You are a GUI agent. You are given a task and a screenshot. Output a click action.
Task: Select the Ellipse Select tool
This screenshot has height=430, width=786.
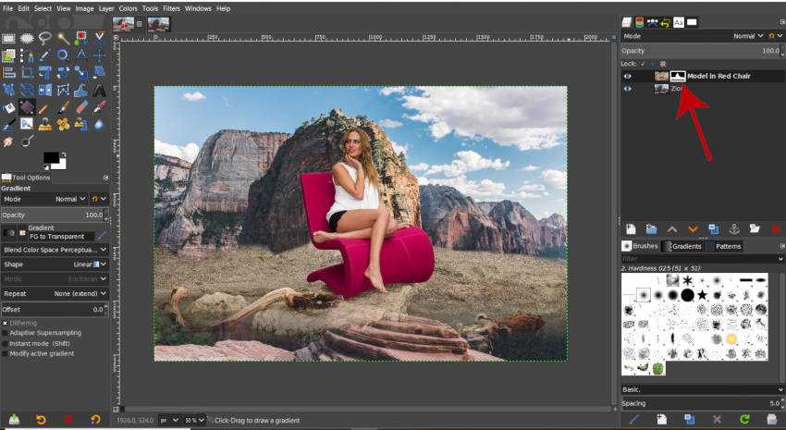pyautogui.click(x=27, y=38)
